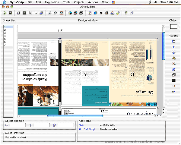Click the orange X delete action
The height and width of the screenshot is (145, 181).
(x=174, y=64)
